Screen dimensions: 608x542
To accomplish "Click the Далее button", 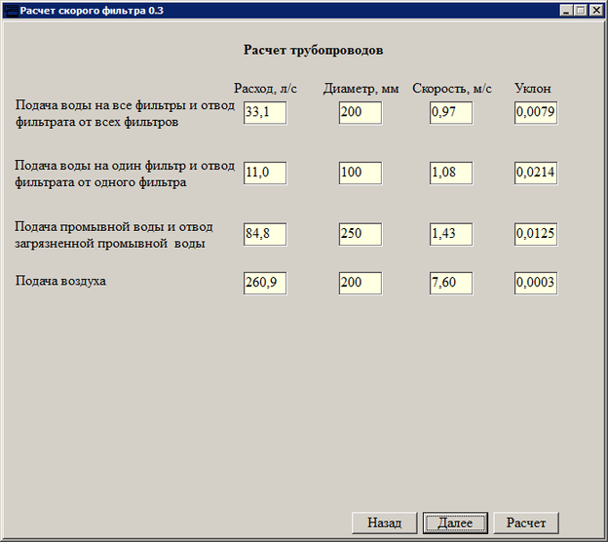I will (x=455, y=523).
